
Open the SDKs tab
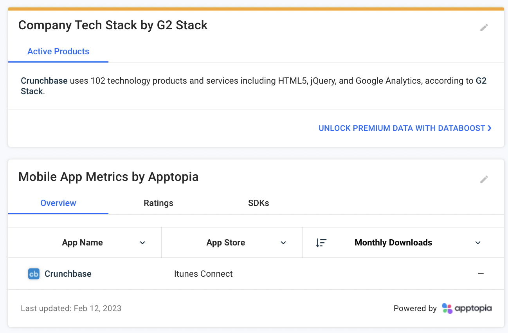coord(259,203)
